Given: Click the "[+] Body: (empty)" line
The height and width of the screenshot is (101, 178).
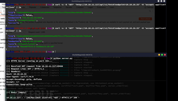Looking at the screenshot, I should click(x=16, y=92).
